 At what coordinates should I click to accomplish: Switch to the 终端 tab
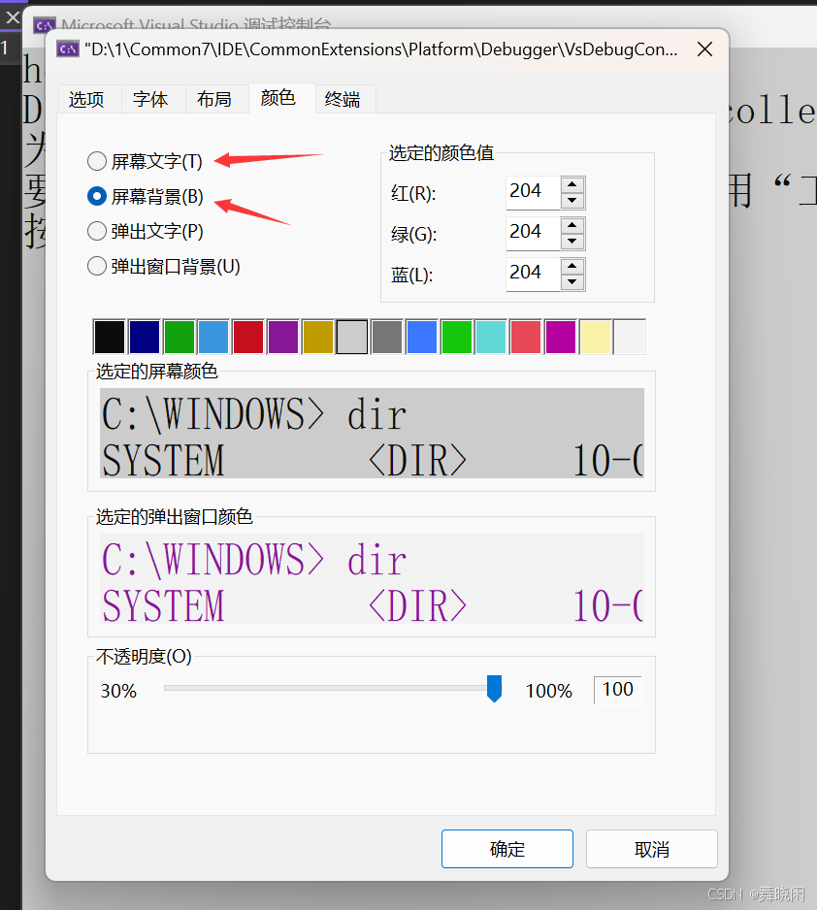pos(344,98)
